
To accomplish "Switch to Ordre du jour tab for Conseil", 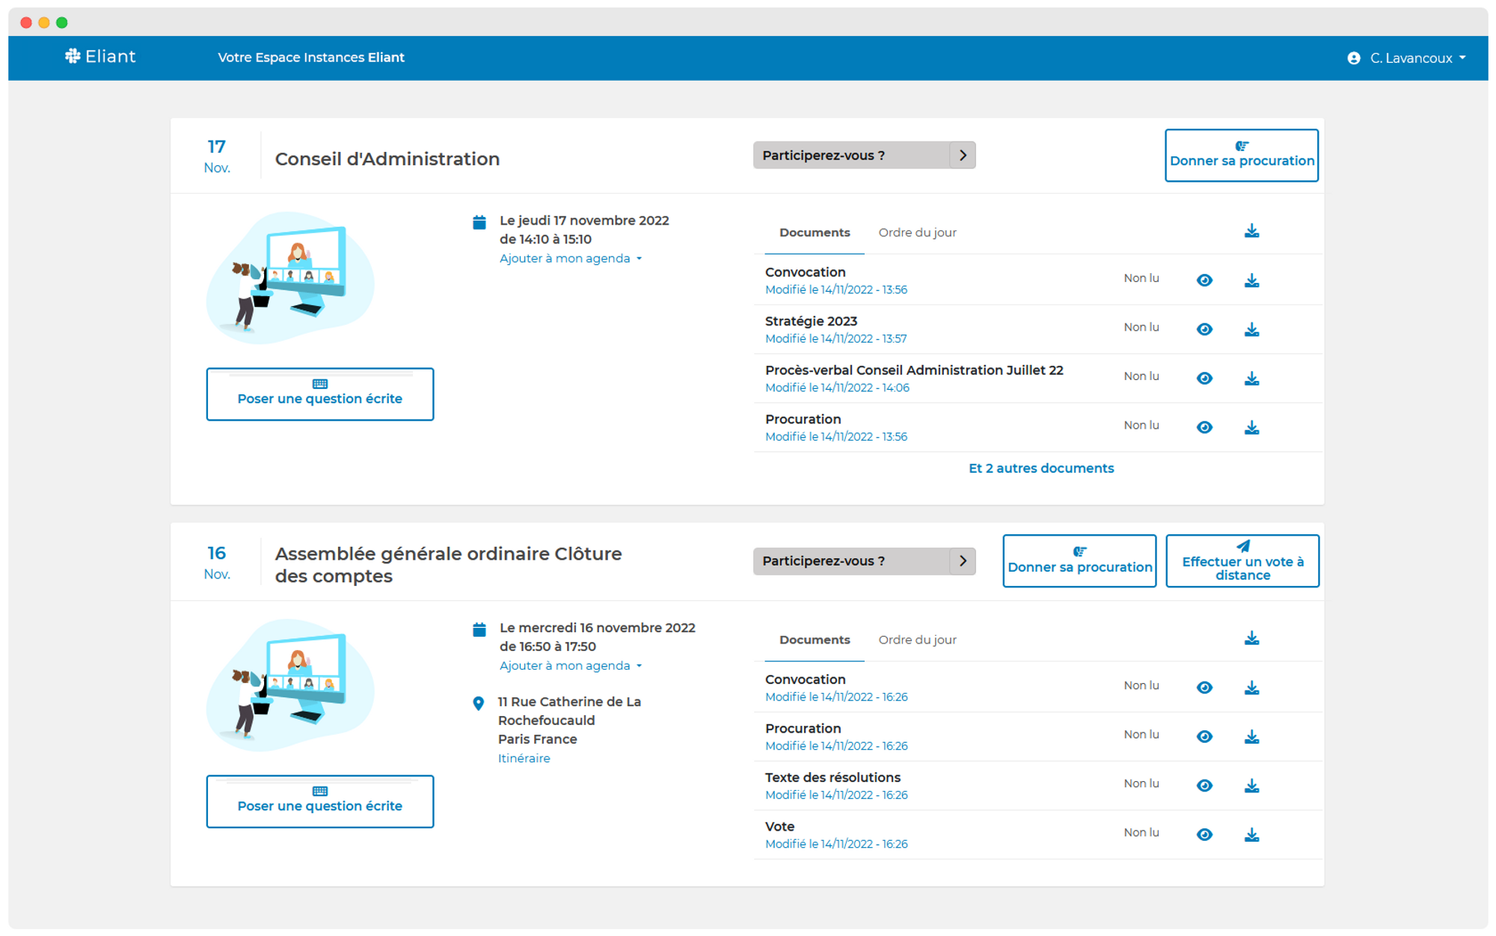I will [x=917, y=233].
